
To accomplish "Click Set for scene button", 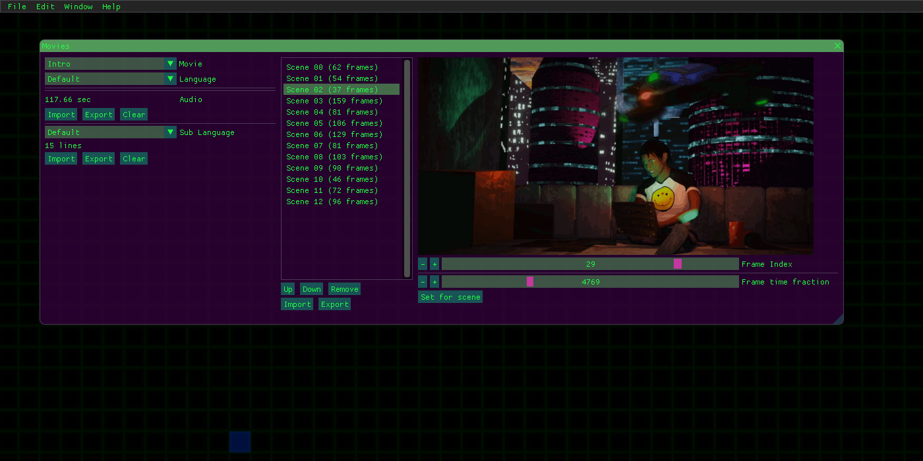I will (450, 297).
